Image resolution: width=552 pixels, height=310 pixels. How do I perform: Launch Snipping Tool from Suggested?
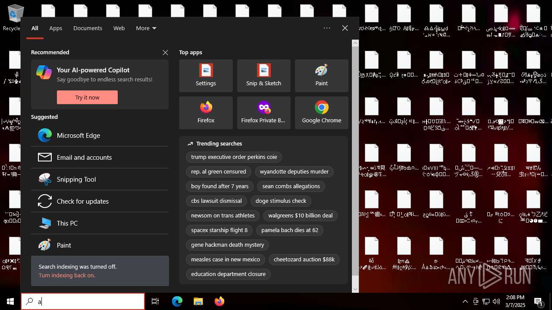coord(100,179)
